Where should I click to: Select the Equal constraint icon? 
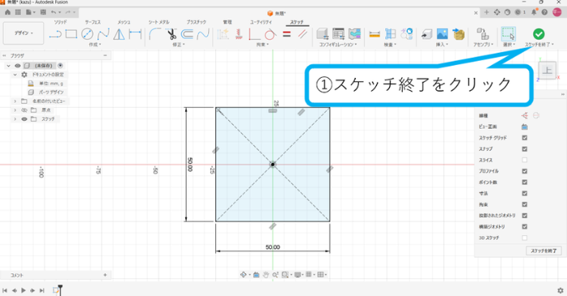click(x=287, y=34)
